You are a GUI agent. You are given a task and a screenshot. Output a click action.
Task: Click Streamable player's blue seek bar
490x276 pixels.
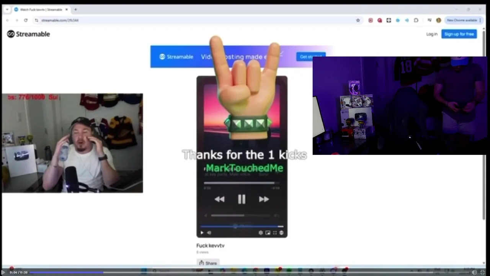point(242,227)
